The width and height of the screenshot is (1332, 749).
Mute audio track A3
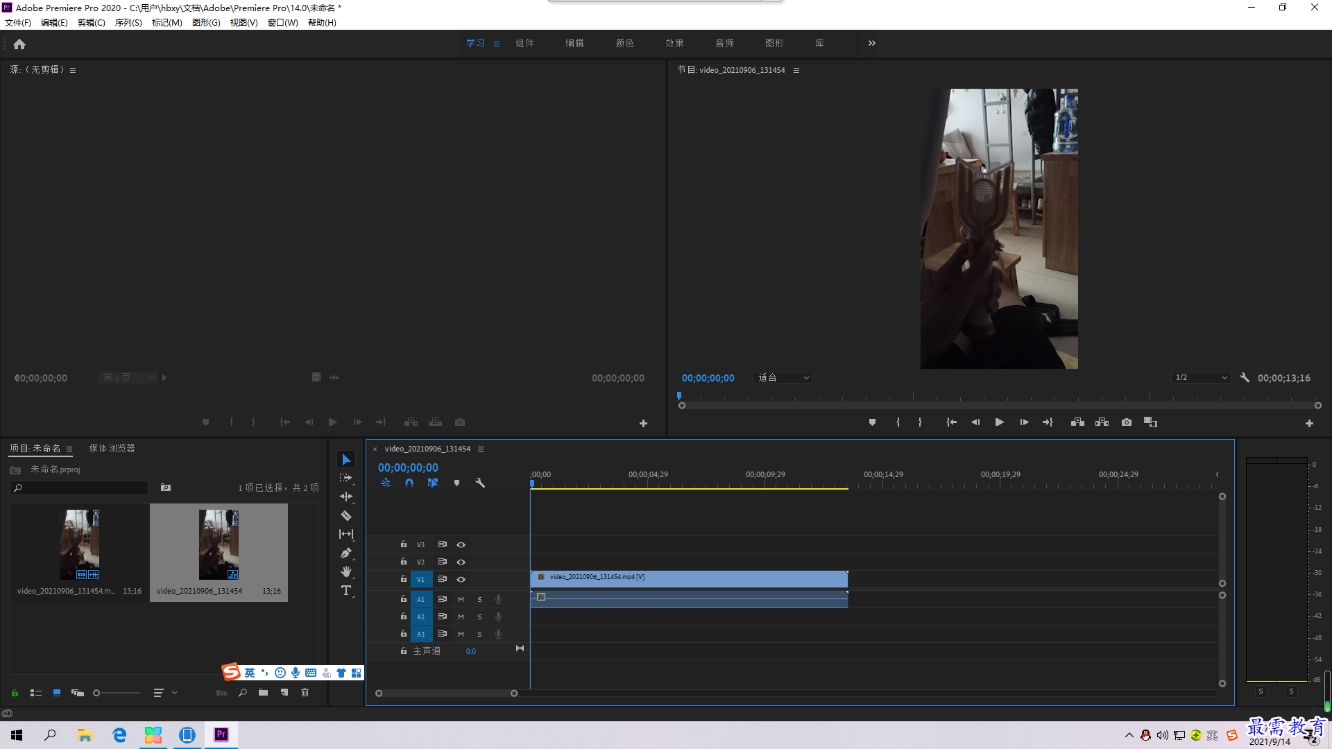(461, 634)
